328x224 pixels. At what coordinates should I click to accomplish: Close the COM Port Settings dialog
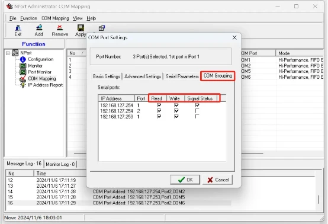(234, 37)
